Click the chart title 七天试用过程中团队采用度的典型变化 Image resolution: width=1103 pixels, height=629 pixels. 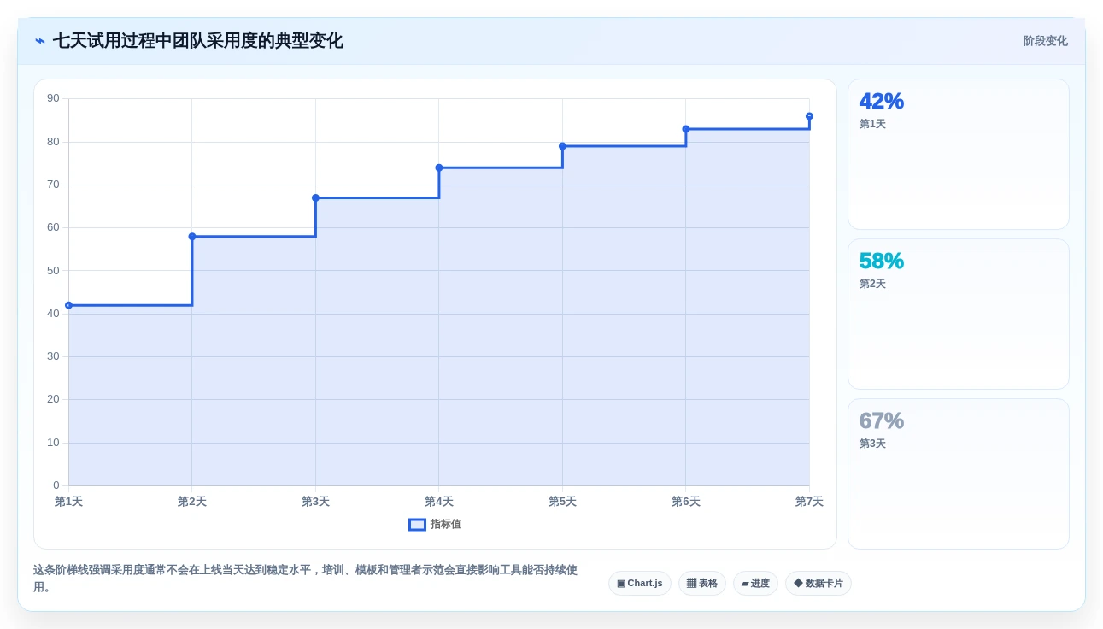click(198, 41)
